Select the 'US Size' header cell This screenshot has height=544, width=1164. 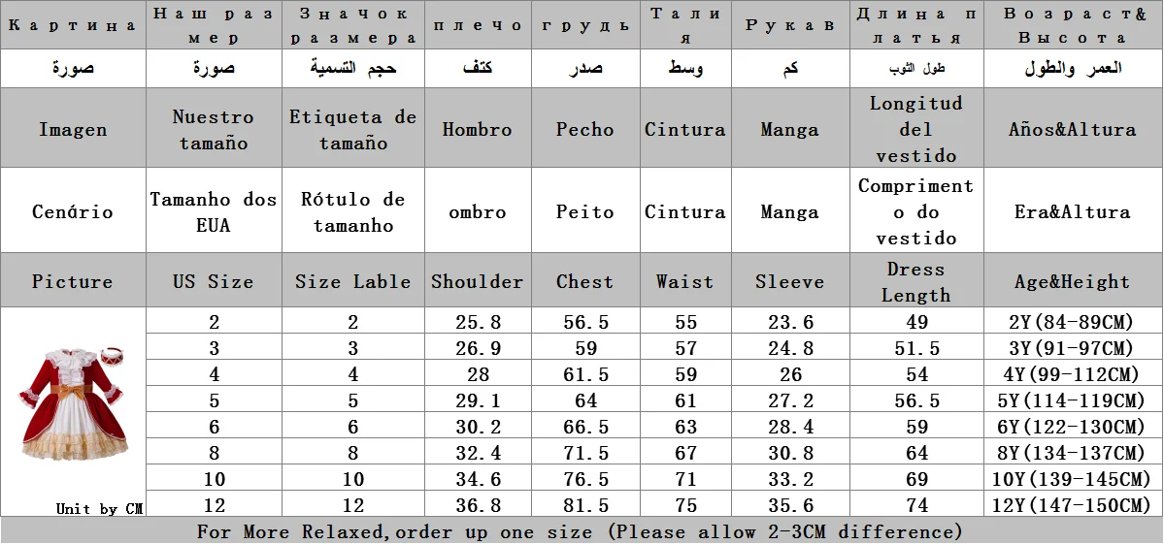click(214, 281)
